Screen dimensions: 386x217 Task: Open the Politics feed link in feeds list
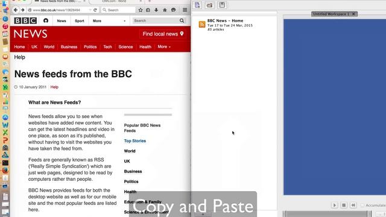point(131,181)
